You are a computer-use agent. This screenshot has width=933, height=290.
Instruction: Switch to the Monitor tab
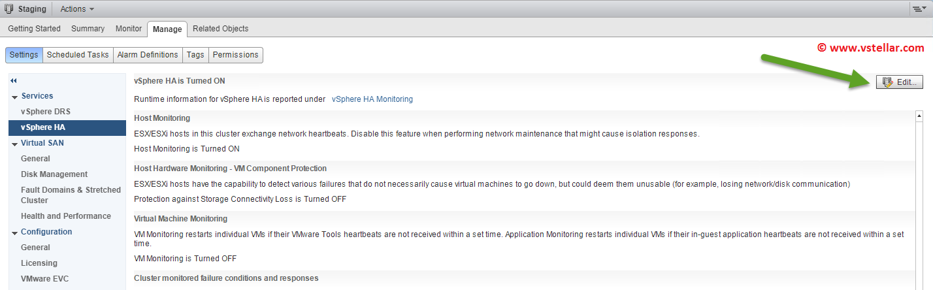click(x=128, y=29)
